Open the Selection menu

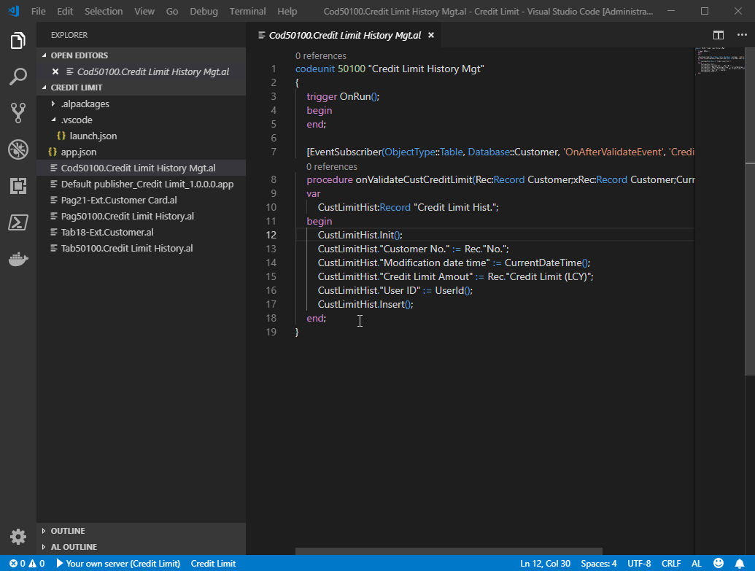[104, 11]
